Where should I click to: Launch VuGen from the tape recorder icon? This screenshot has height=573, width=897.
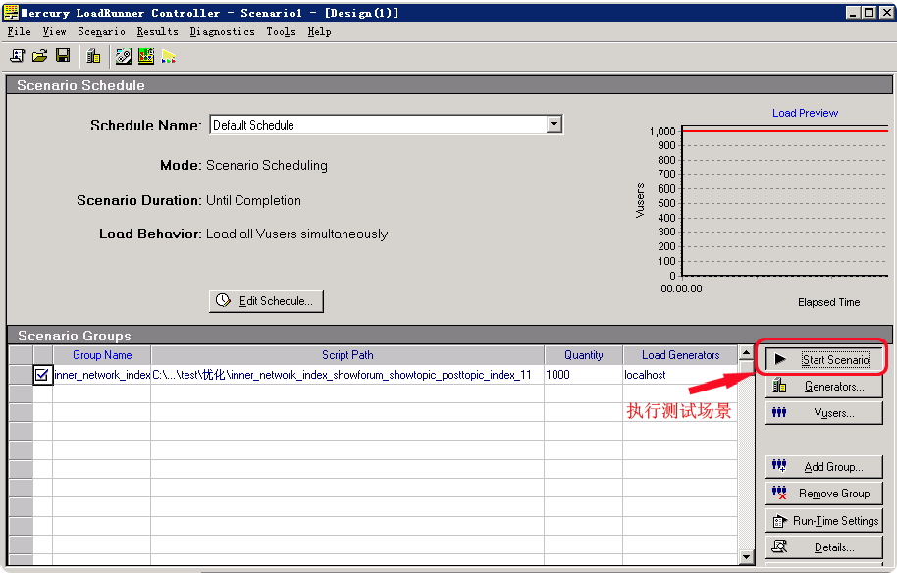click(123, 56)
